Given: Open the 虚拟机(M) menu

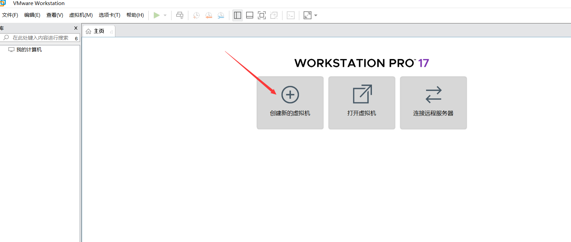Looking at the screenshot, I should coord(81,15).
